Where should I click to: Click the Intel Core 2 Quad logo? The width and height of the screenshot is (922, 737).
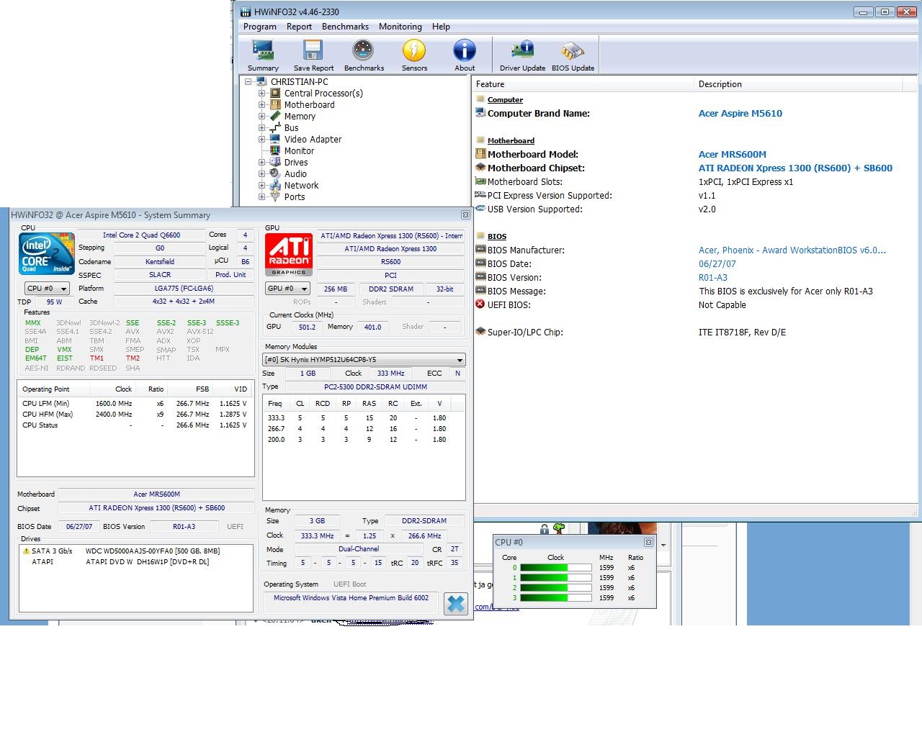click(x=47, y=253)
